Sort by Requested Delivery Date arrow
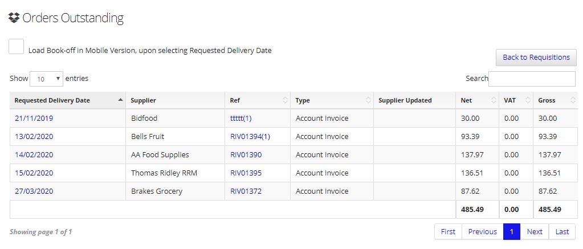Screen dimensions: 583x249 (x=120, y=100)
